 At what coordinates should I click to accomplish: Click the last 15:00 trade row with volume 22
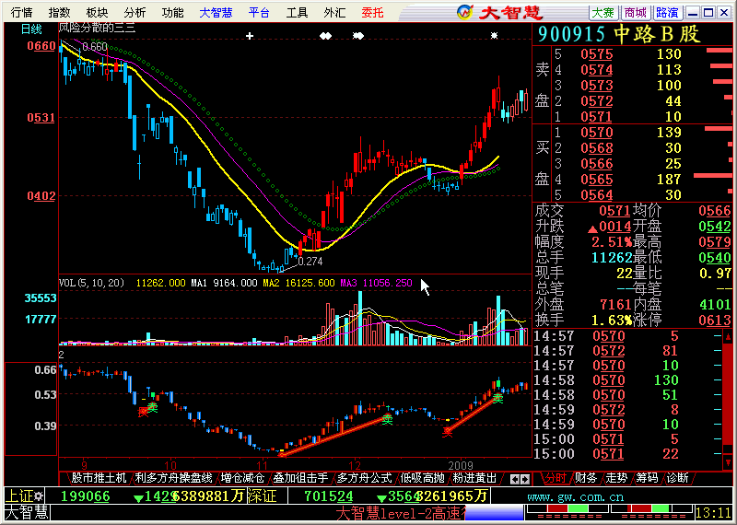tap(628, 454)
